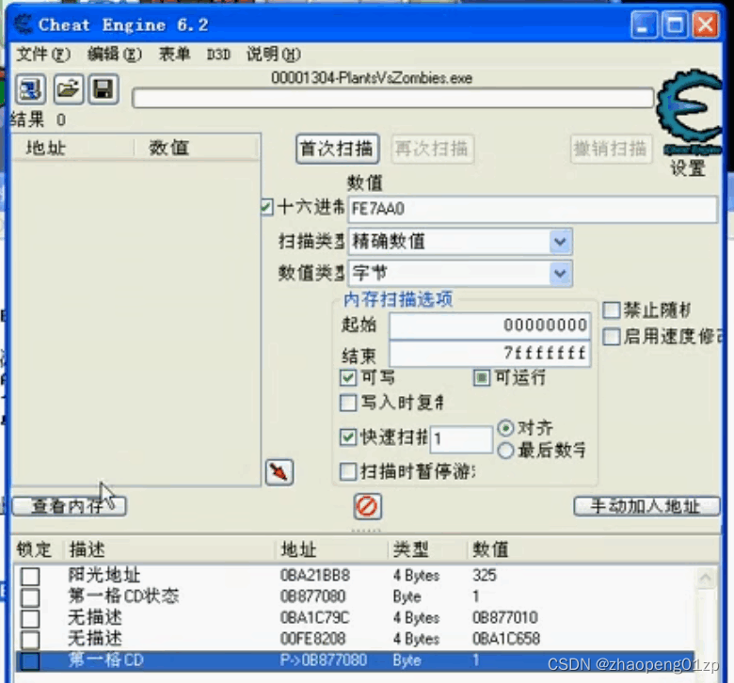
Task: Toggle lock checkbox for 第一格CD状态 row
Action: [30, 596]
